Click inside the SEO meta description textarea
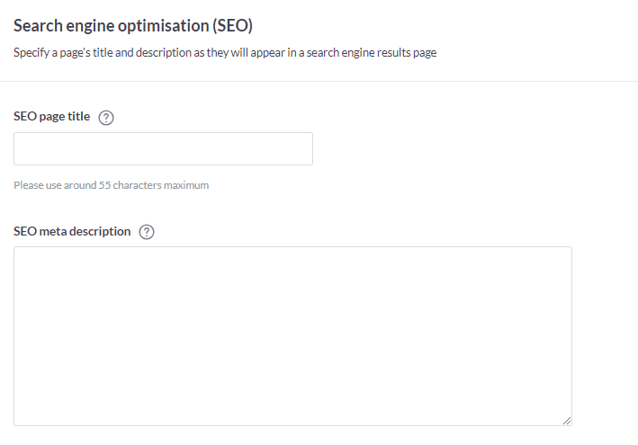Screen dimensions: 638x445 coord(292,335)
